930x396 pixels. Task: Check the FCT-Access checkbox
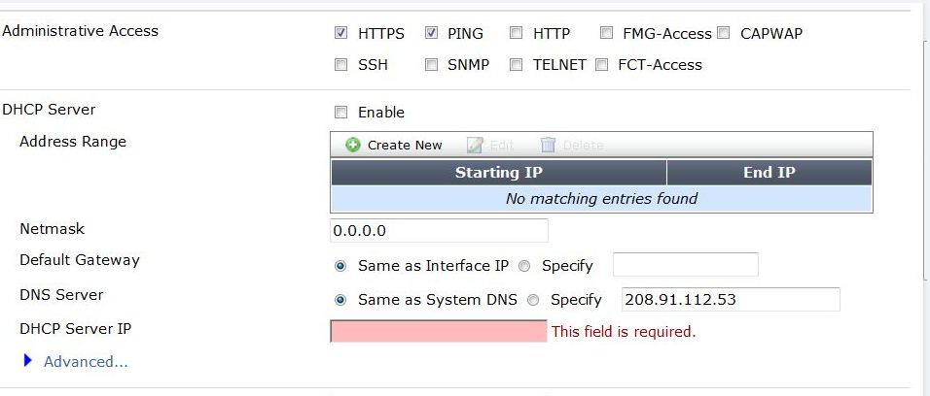coord(601,65)
